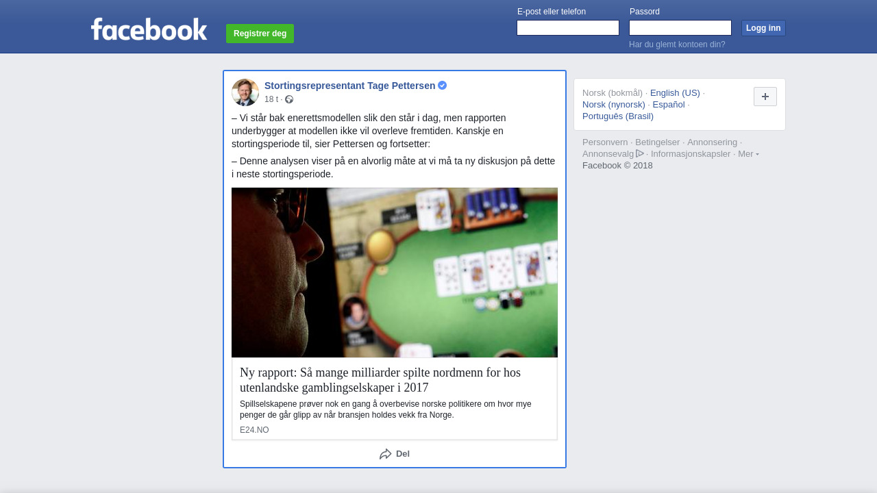Open Har du glemt kontoen din link

[x=677, y=45]
